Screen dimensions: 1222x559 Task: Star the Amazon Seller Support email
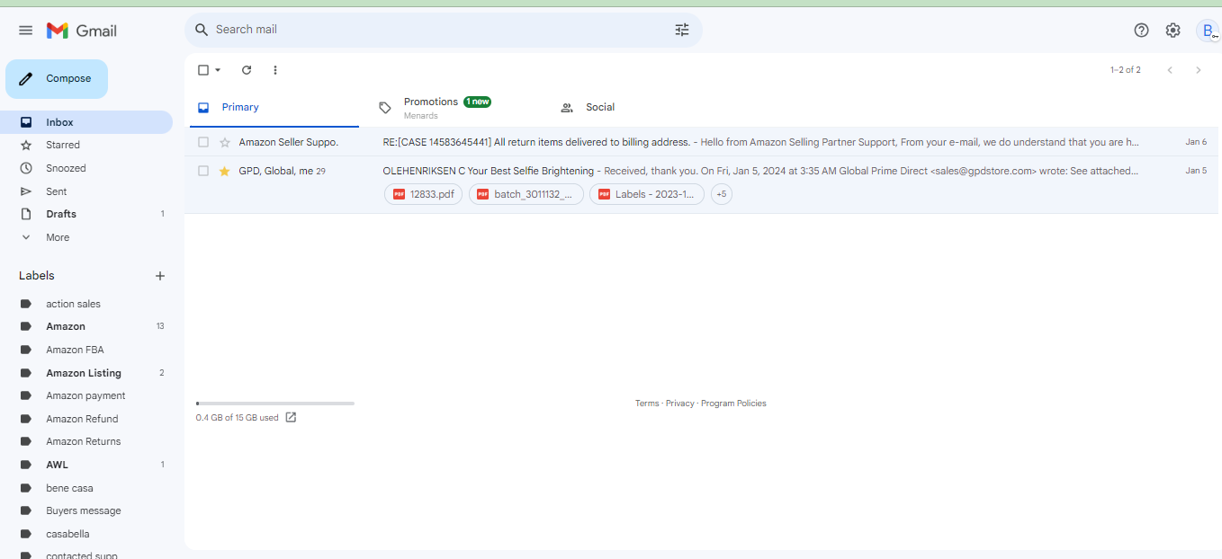coord(225,142)
